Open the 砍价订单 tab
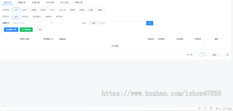The width and height of the screenshot is (233, 111). [64, 3]
